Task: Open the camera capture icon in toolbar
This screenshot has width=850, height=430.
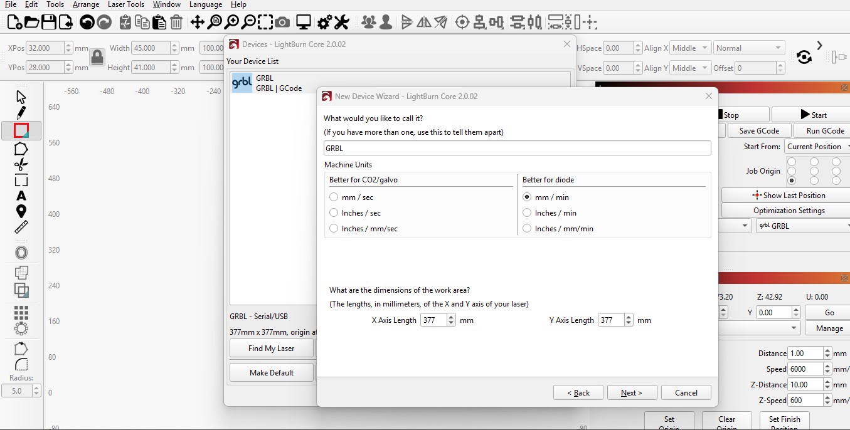Action: pyautogui.click(x=282, y=23)
